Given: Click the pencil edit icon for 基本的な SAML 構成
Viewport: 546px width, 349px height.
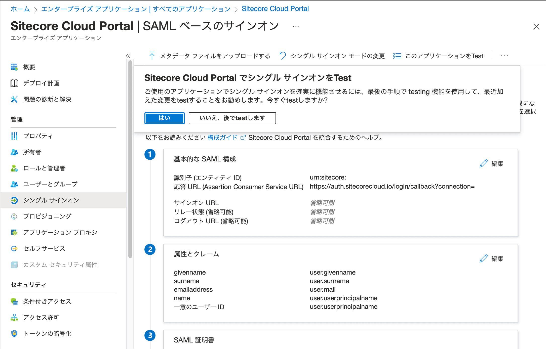Looking at the screenshot, I should point(483,164).
